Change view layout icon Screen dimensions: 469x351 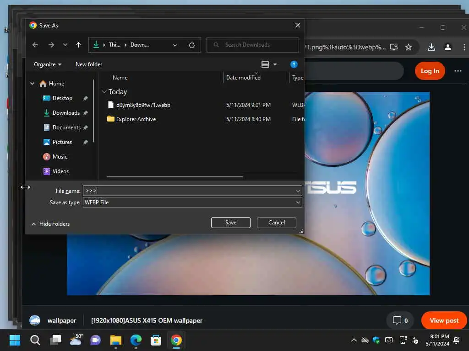[x=265, y=64]
